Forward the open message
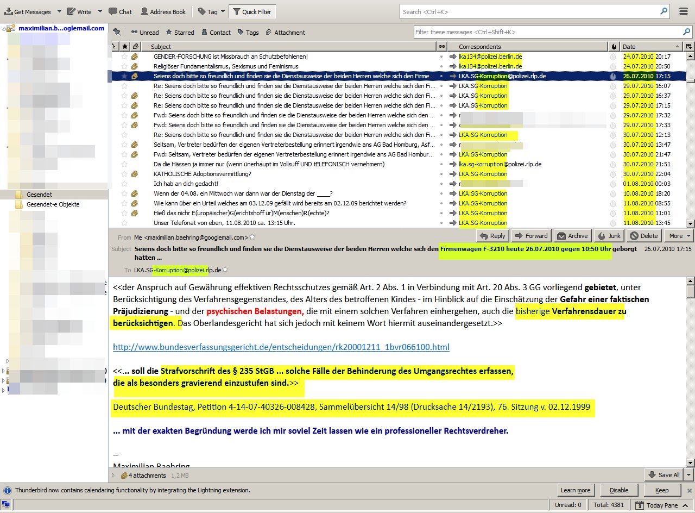695x513 pixels. pyautogui.click(x=531, y=236)
